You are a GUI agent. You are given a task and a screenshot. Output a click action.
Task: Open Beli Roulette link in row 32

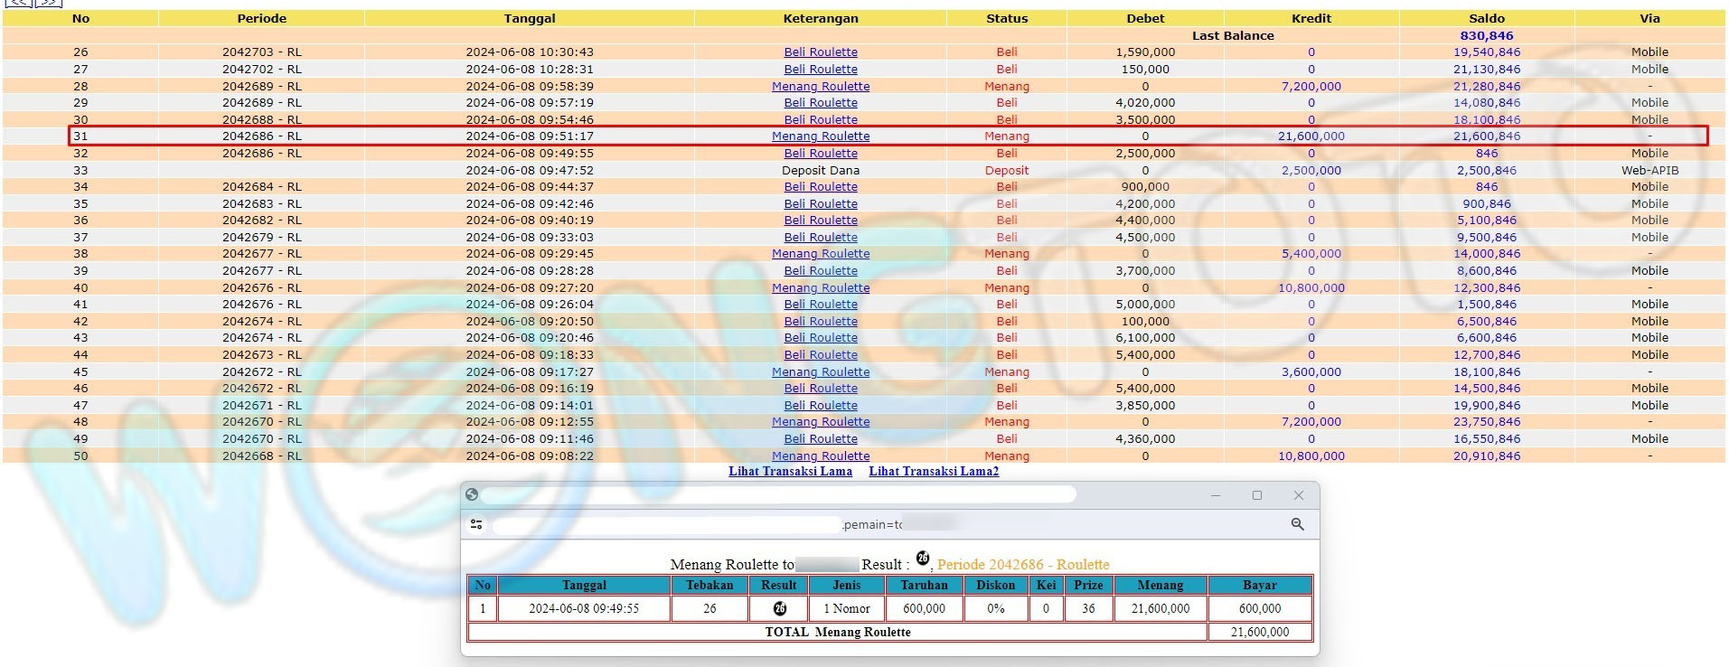click(820, 154)
